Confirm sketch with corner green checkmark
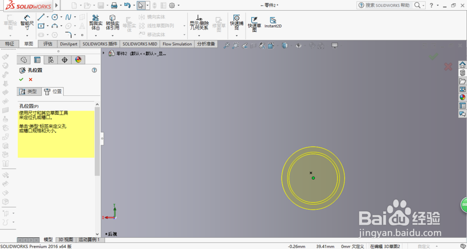The width and height of the screenshot is (467, 249). [433, 56]
